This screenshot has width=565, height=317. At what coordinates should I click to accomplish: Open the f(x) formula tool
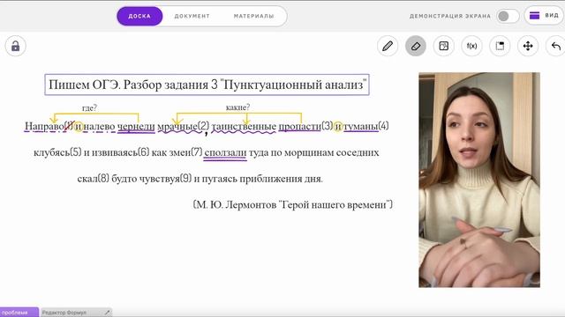471,46
